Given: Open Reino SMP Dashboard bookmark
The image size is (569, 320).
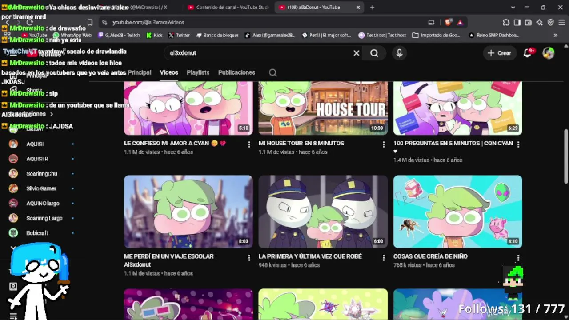Looking at the screenshot, I should pos(494,35).
